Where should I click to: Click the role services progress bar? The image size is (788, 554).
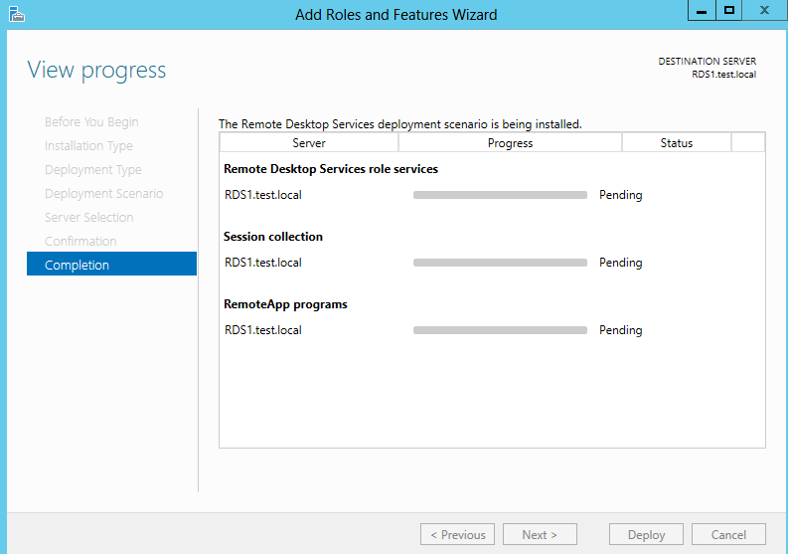(500, 195)
